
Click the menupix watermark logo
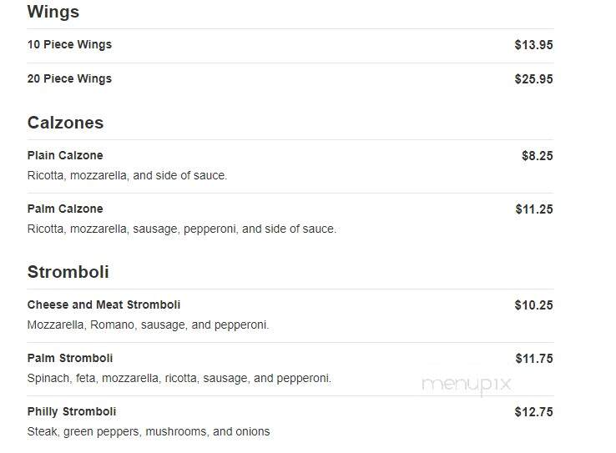467,385
